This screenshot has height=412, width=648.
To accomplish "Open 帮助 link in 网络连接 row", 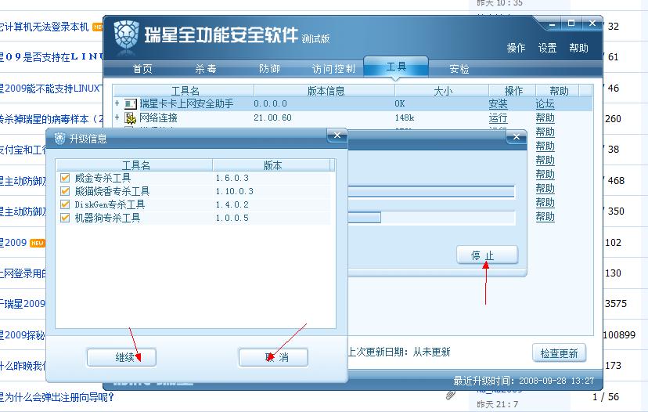I will [545, 118].
